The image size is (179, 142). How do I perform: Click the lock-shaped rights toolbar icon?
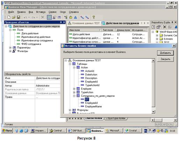pyautogui.click(x=71, y=17)
